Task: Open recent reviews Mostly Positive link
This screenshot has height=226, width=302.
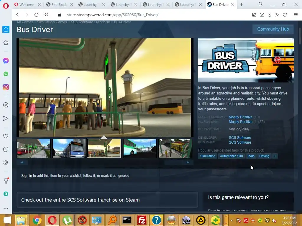Action: click(240, 117)
